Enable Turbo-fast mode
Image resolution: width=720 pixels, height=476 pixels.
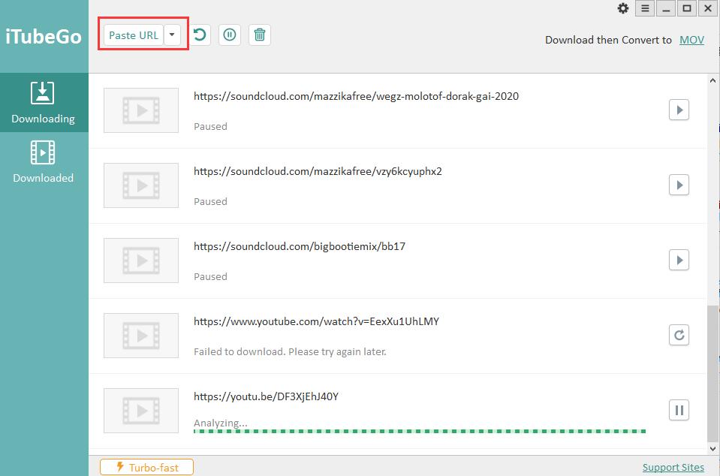pyautogui.click(x=146, y=467)
